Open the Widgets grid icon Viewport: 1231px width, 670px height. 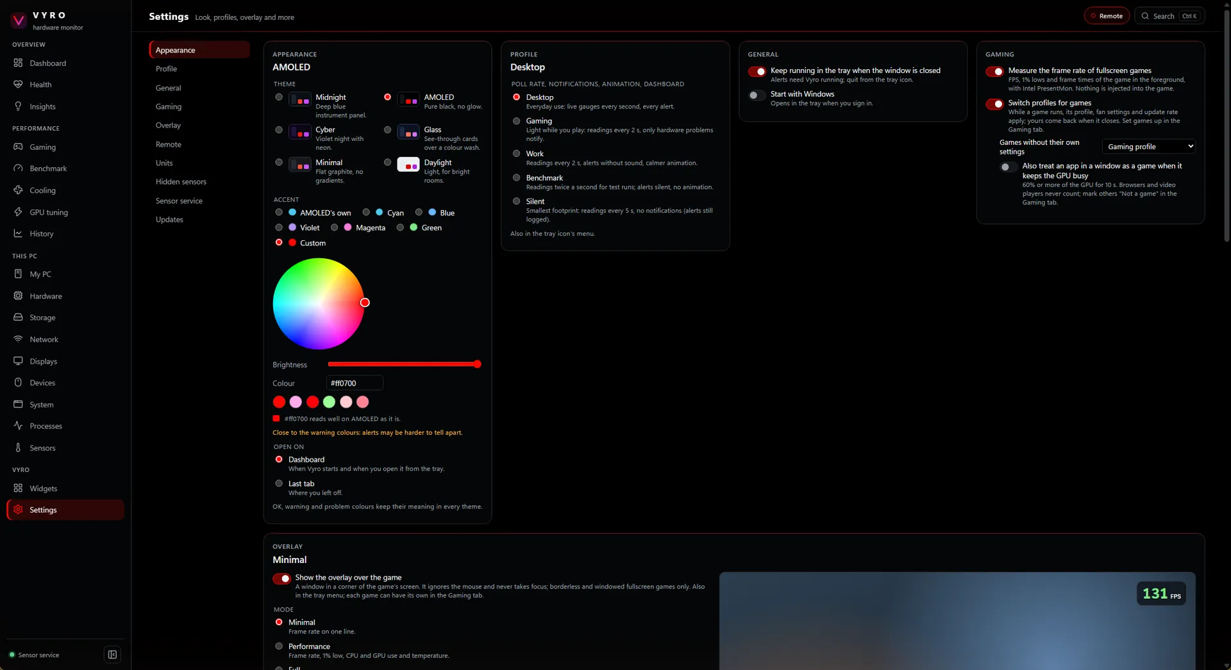(x=18, y=488)
